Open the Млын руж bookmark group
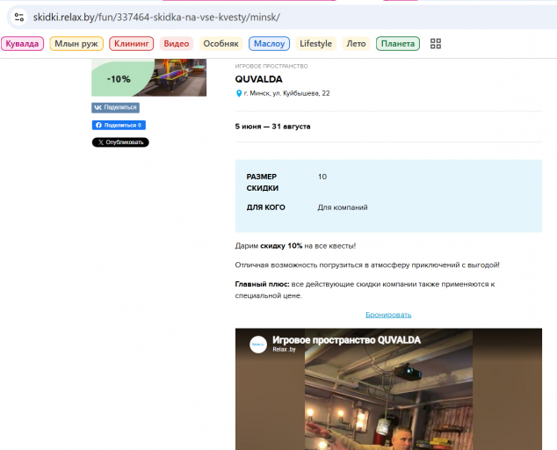The width and height of the screenshot is (557, 450). [x=76, y=44]
